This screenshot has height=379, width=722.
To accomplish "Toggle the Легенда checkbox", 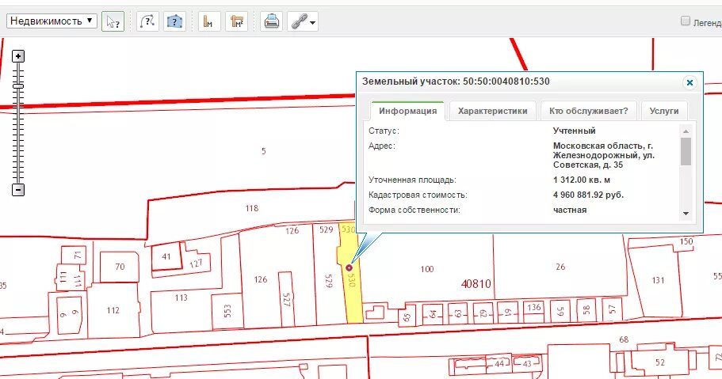I will 686,21.
